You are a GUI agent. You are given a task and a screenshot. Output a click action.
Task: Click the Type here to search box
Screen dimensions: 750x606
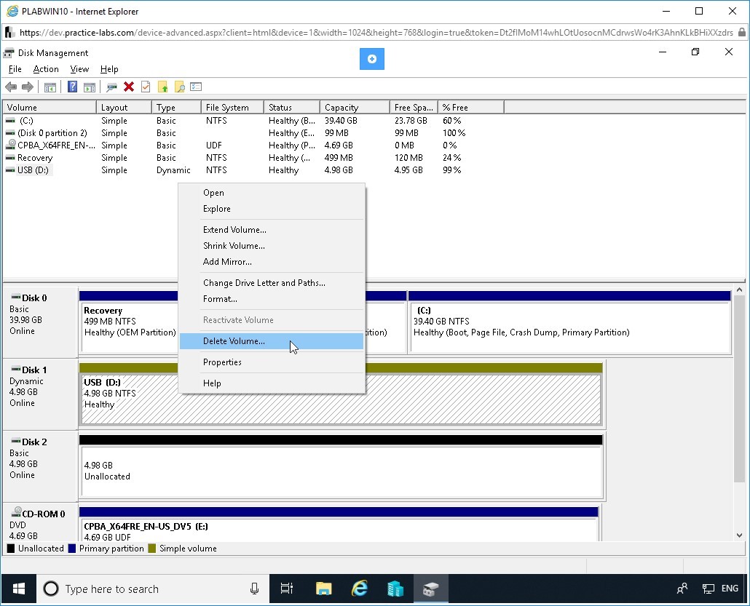pos(153,589)
